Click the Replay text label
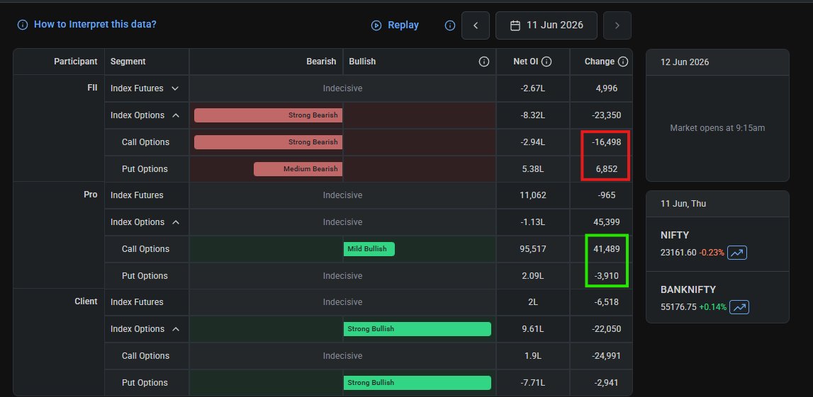This screenshot has height=397, width=813. click(x=403, y=25)
